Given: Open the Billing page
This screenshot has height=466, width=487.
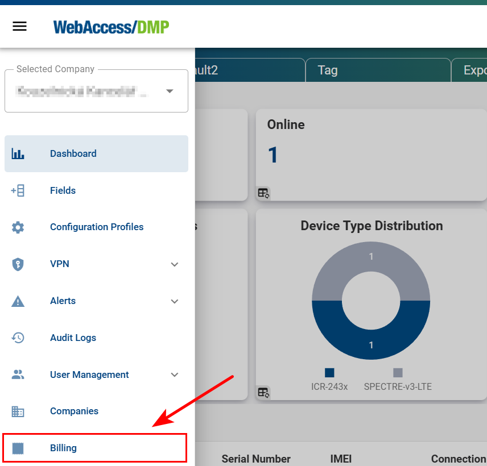Looking at the screenshot, I should pyautogui.click(x=63, y=448).
